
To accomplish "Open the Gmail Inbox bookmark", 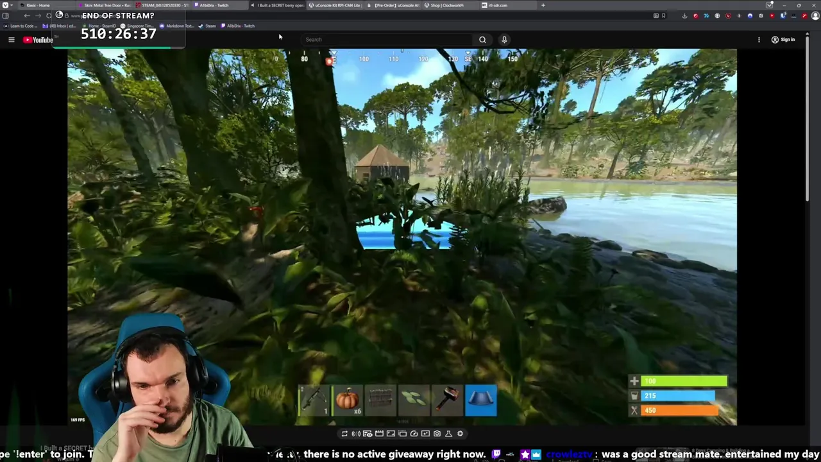I will pyautogui.click(x=60, y=26).
